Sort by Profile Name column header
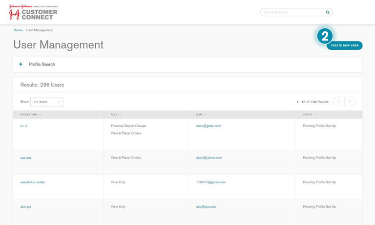This screenshot has height=225, width=375. tap(30, 114)
